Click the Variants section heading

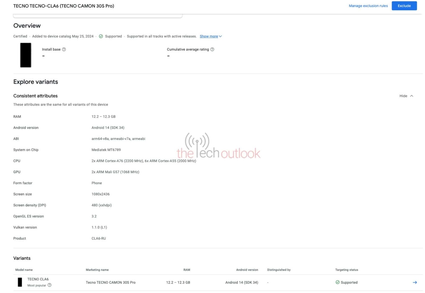click(x=22, y=258)
